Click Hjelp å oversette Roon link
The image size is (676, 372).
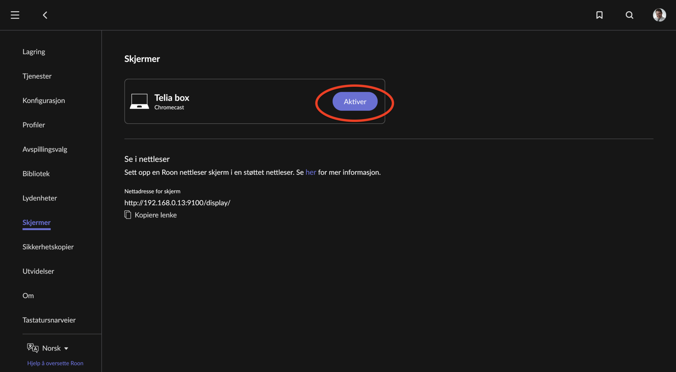(x=55, y=363)
